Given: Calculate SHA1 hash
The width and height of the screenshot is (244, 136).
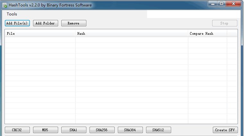Looking at the screenshot, I should tap(74, 130).
